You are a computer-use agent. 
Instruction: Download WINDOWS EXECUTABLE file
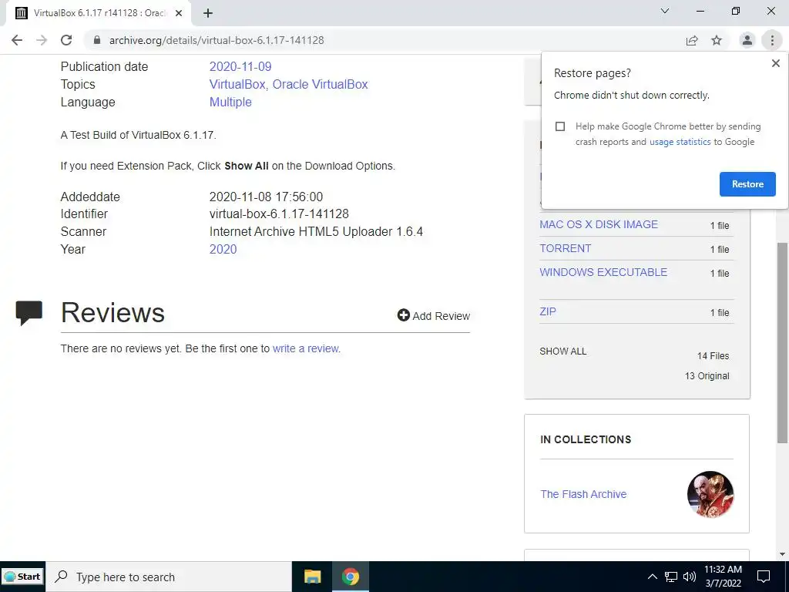coord(603,272)
